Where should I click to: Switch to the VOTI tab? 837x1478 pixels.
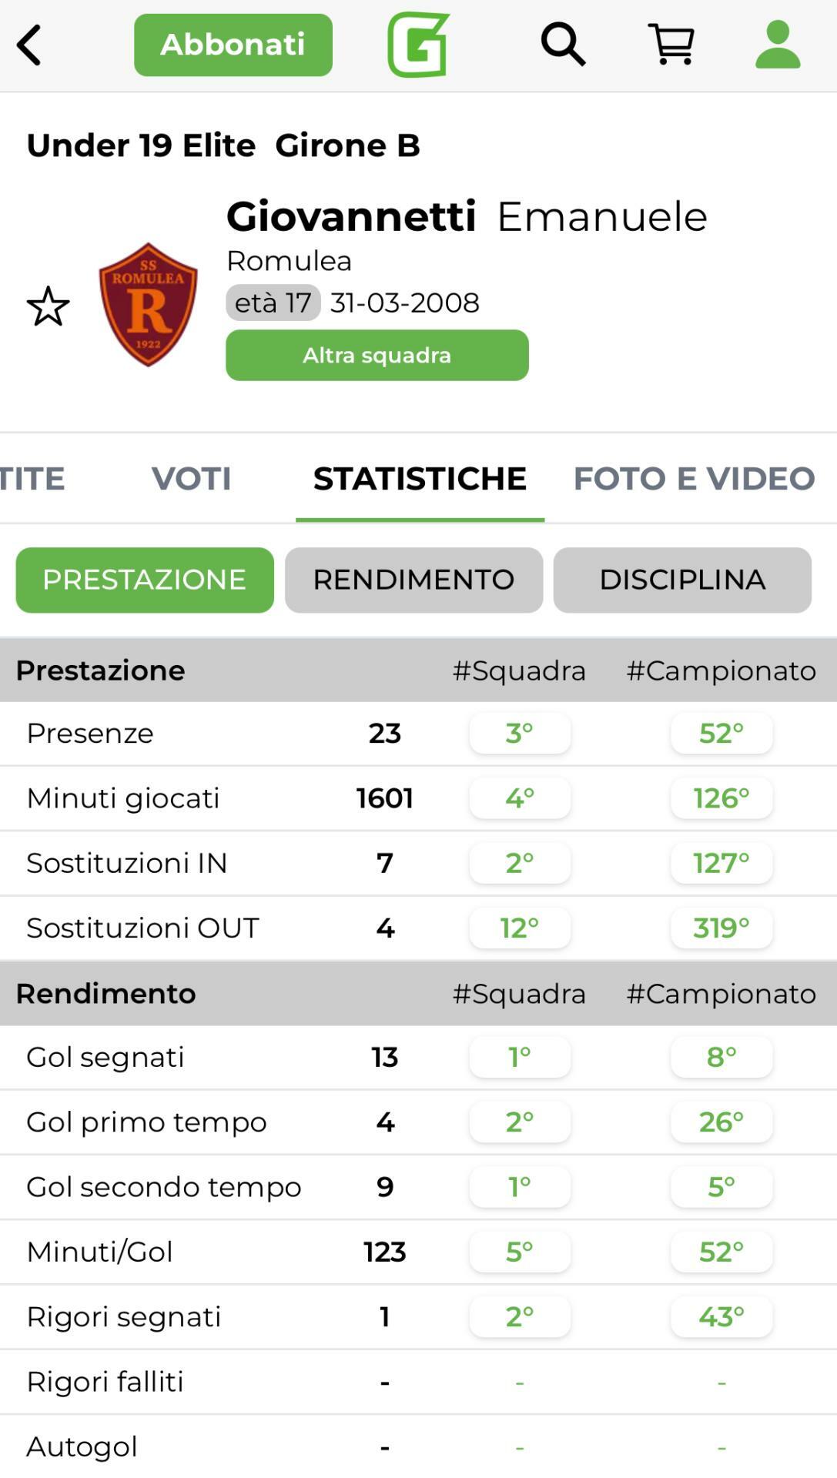pyautogui.click(x=191, y=478)
